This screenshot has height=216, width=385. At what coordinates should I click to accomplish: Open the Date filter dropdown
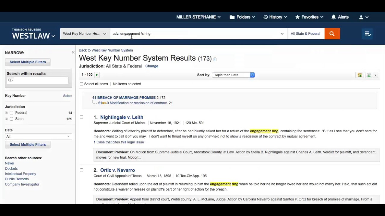pos(38,136)
